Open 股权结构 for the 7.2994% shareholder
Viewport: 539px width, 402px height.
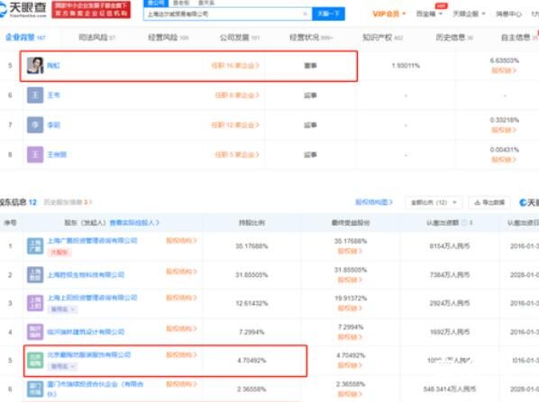181,328
